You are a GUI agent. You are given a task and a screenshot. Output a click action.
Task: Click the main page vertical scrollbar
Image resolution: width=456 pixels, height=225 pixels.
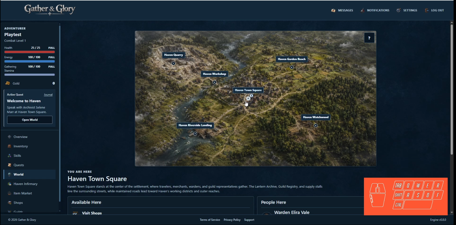tap(452, 90)
